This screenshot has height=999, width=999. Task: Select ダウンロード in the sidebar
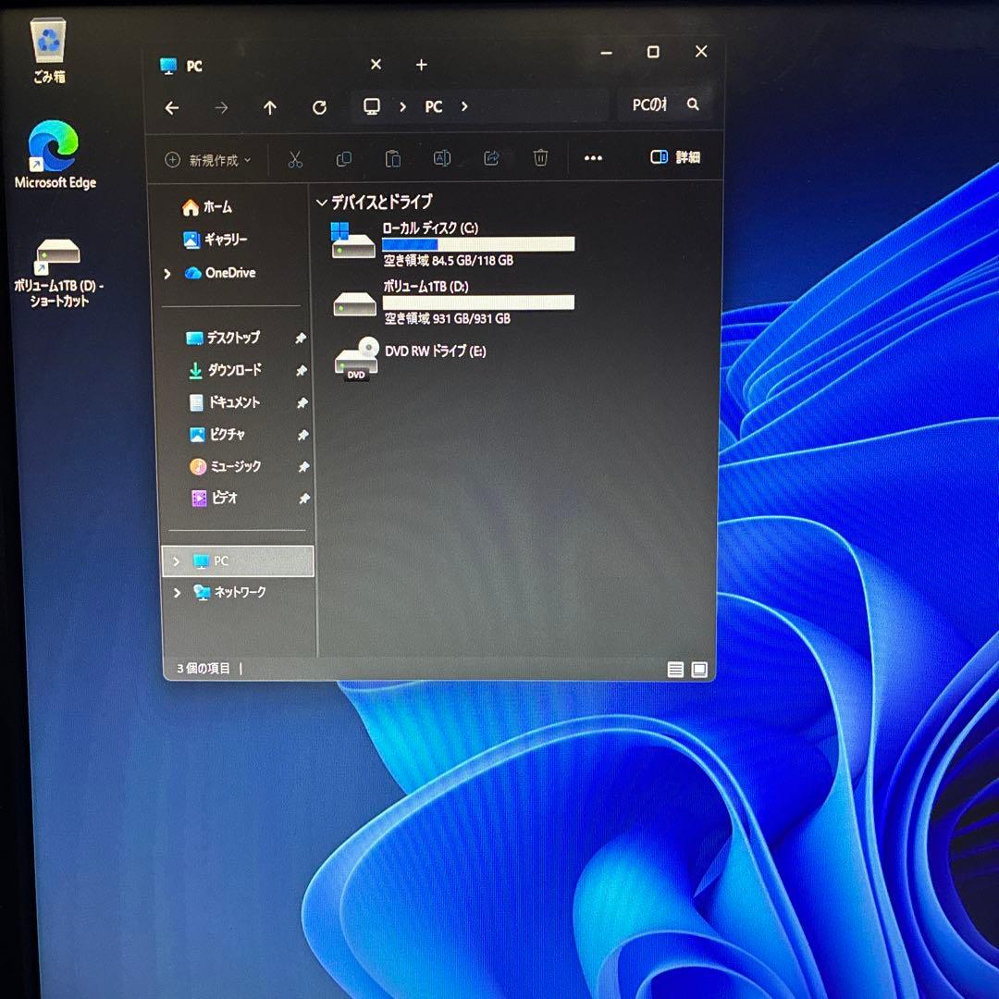(233, 370)
